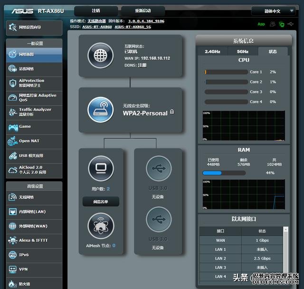This screenshot has width=304, height=289.
Task: Click the App link in header
Action: (261, 24)
